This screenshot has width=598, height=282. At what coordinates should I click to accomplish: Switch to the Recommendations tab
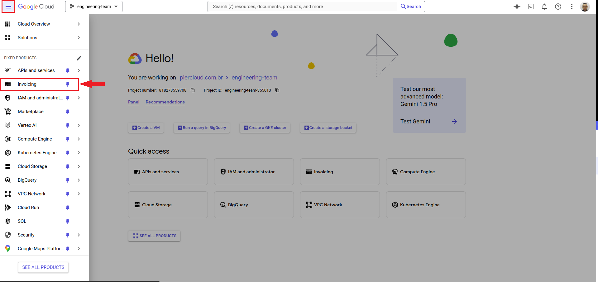(x=165, y=102)
